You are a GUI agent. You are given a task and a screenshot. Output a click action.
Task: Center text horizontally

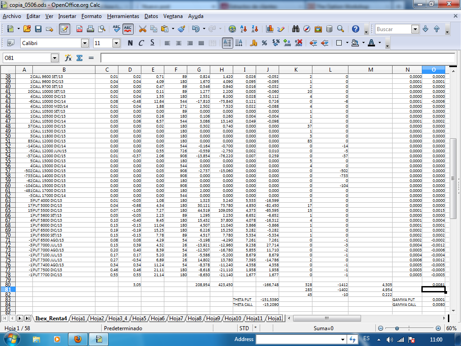178,43
